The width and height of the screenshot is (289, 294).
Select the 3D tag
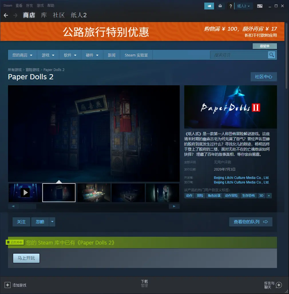point(261,196)
